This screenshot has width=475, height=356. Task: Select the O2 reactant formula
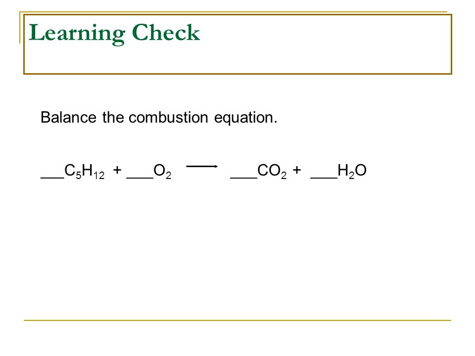tap(162, 171)
